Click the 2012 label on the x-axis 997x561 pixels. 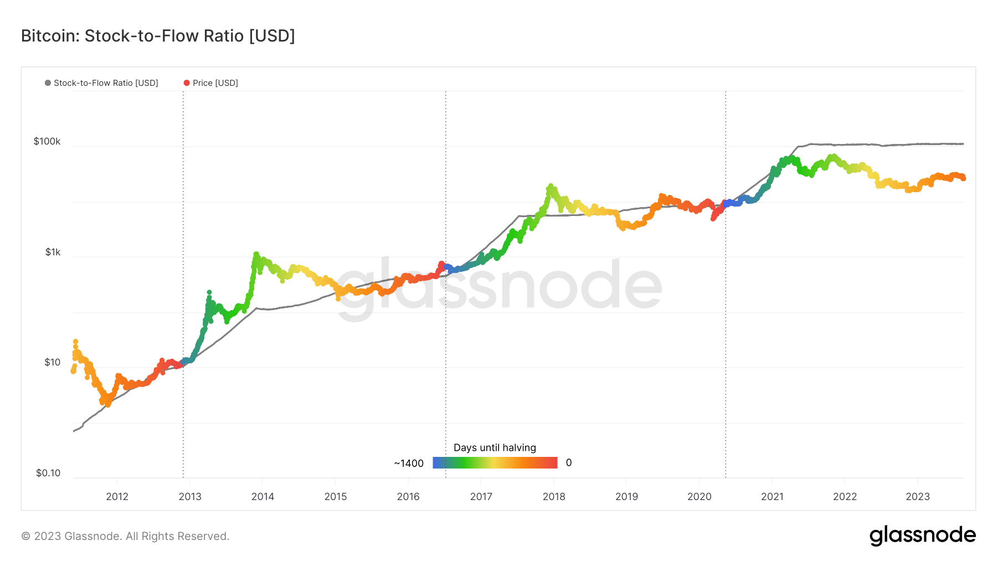117,497
